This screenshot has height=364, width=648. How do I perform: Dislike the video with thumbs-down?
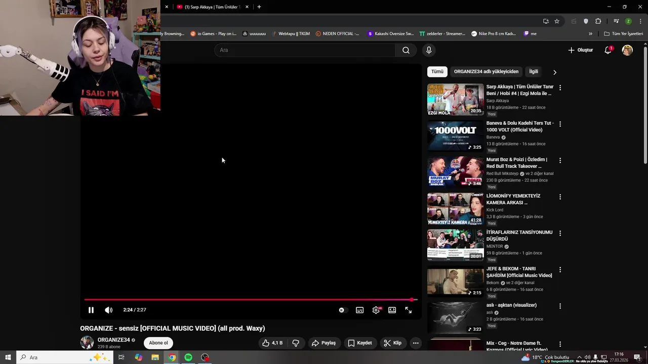coord(296,343)
